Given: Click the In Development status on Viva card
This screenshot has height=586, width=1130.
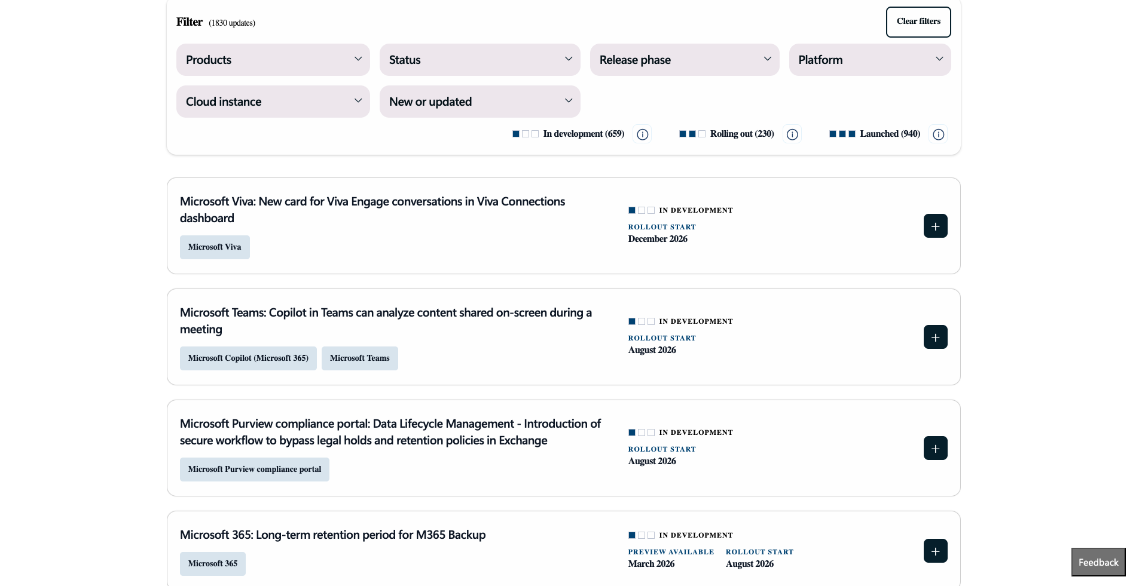Looking at the screenshot, I should tap(680, 210).
